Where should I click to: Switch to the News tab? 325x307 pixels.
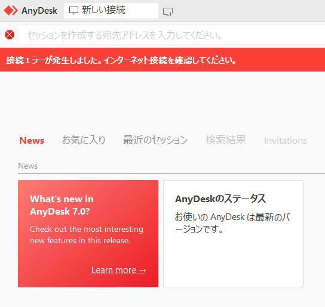pos(32,141)
